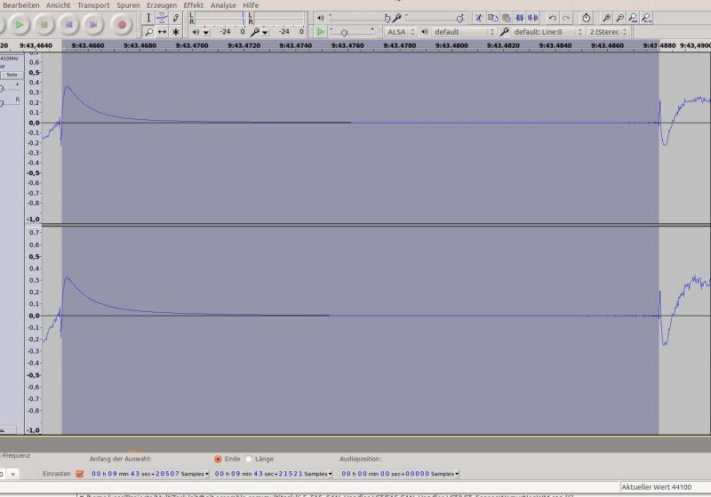The width and height of the screenshot is (711, 497).
Task: Click the Undo arrow icon
Action: pyautogui.click(x=552, y=18)
